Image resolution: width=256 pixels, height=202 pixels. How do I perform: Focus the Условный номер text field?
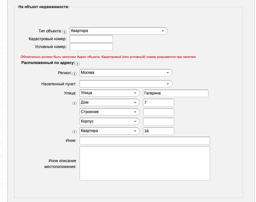point(91,47)
